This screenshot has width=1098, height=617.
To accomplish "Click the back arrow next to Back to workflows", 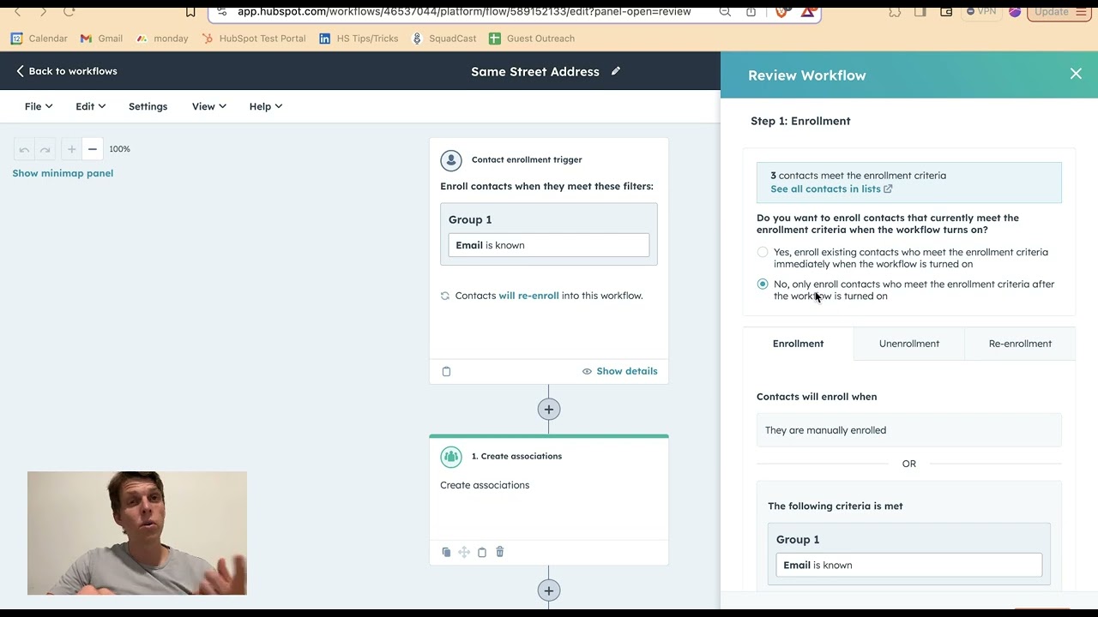I will (x=20, y=71).
